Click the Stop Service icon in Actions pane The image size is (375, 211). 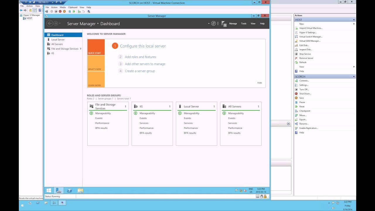pos(296,54)
